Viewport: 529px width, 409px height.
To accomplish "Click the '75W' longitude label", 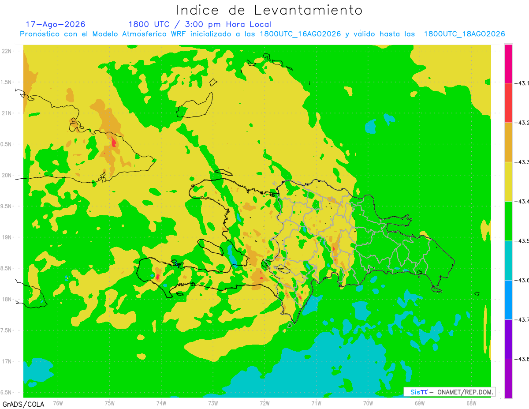I will pos(109,403).
